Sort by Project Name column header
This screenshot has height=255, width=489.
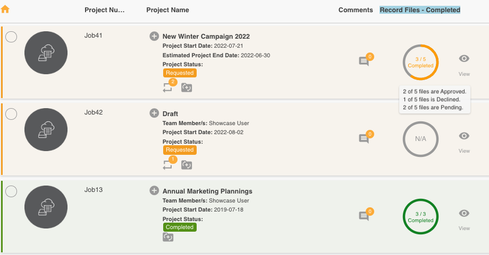pos(167,10)
